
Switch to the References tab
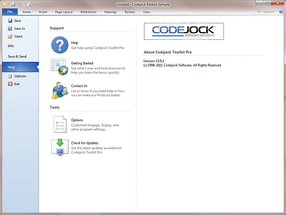click(x=88, y=12)
